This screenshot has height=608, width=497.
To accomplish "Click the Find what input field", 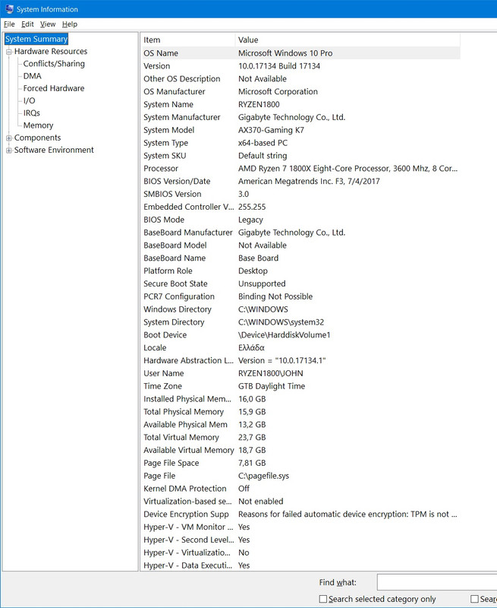I will 437,582.
